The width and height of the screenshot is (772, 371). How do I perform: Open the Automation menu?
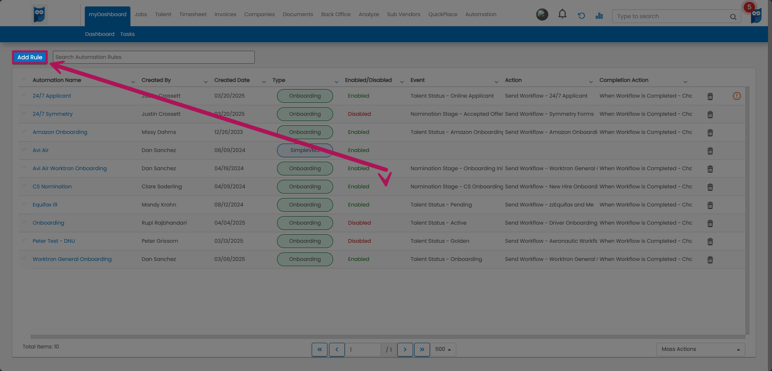(481, 14)
